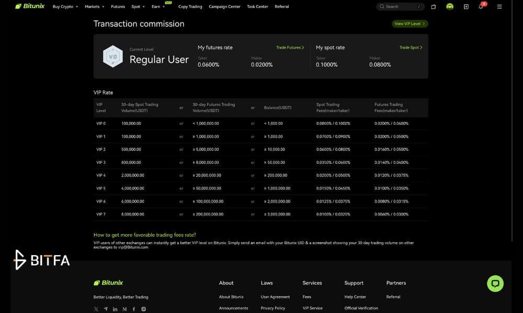Click the Bitunix logo in header
Viewport: 523px width, 313px height.
click(30, 6)
